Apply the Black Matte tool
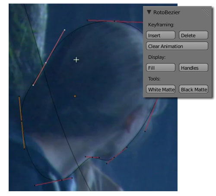Screen dimensions: 216x196 (194, 89)
